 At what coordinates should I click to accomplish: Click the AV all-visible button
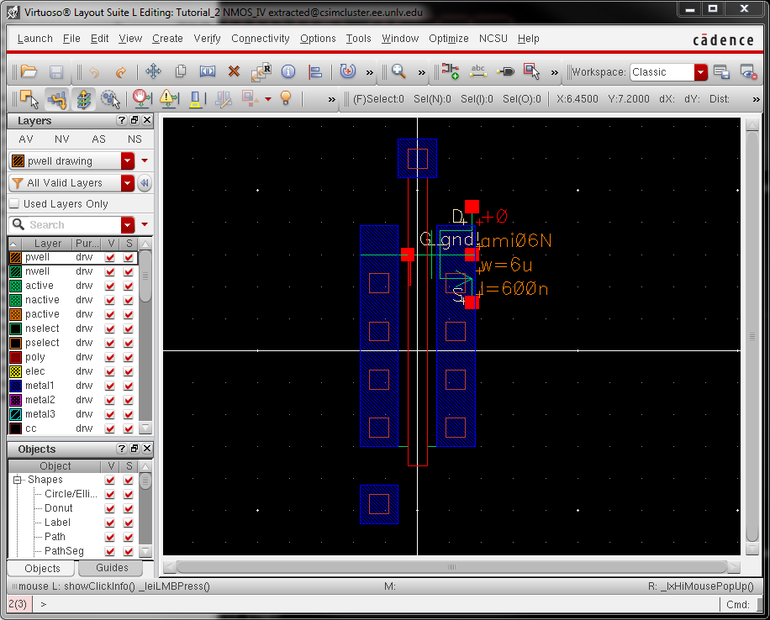click(x=26, y=139)
